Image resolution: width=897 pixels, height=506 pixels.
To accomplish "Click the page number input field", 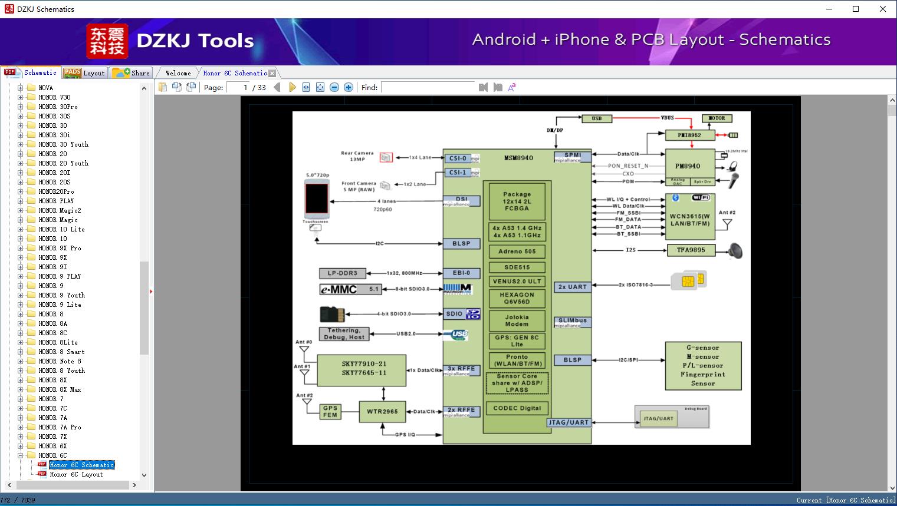I will (238, 87).
